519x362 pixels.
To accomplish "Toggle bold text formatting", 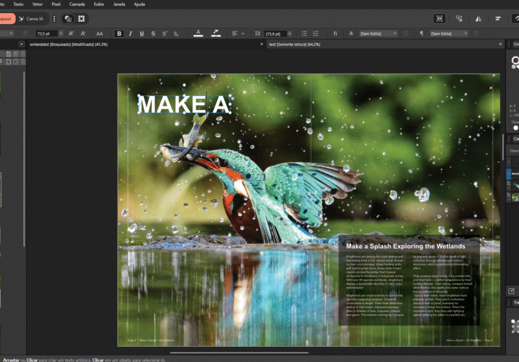I will coord(120,33).
